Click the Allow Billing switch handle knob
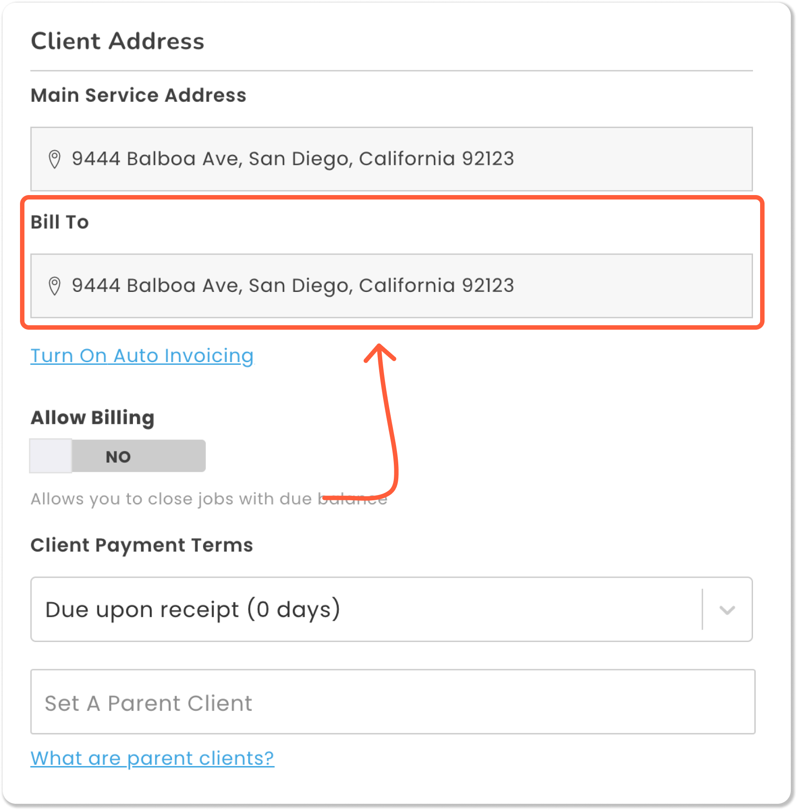The width and height of the screenshot is (797, 810). (x=51, y=456)
